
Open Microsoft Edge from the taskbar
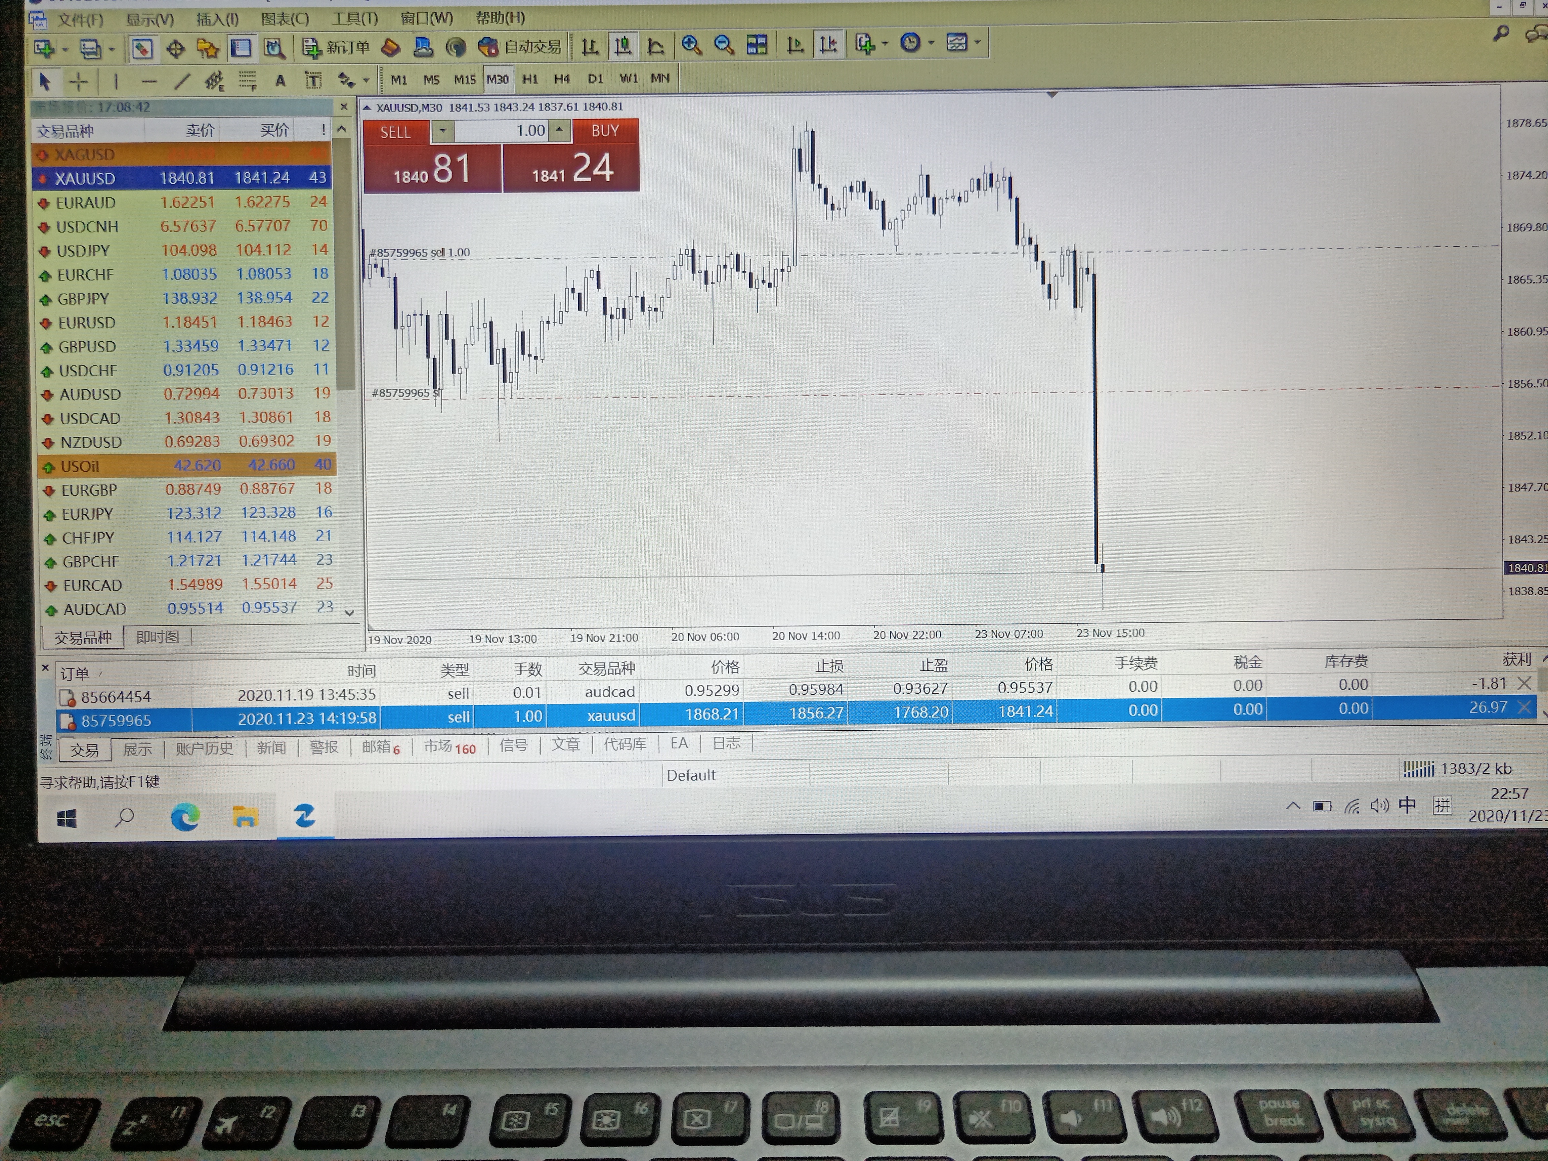(x=185, y=817)
